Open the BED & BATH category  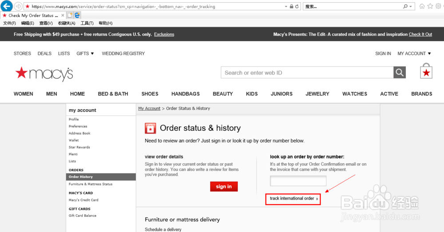[x=113, y=94]
